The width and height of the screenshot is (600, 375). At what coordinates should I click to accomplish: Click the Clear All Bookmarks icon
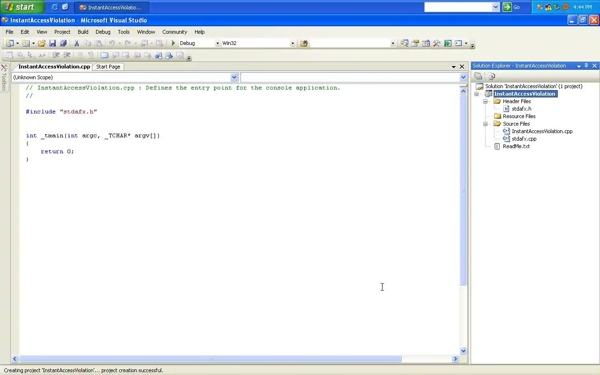point(180,55)
